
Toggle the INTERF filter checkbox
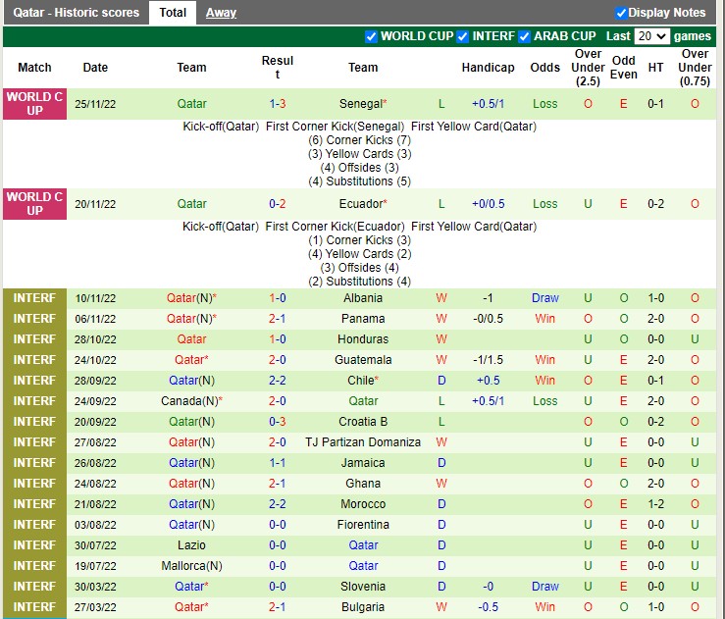pyautogui.click(x=462, y=36)
